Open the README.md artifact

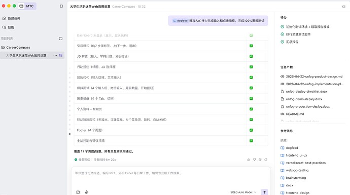292,114
